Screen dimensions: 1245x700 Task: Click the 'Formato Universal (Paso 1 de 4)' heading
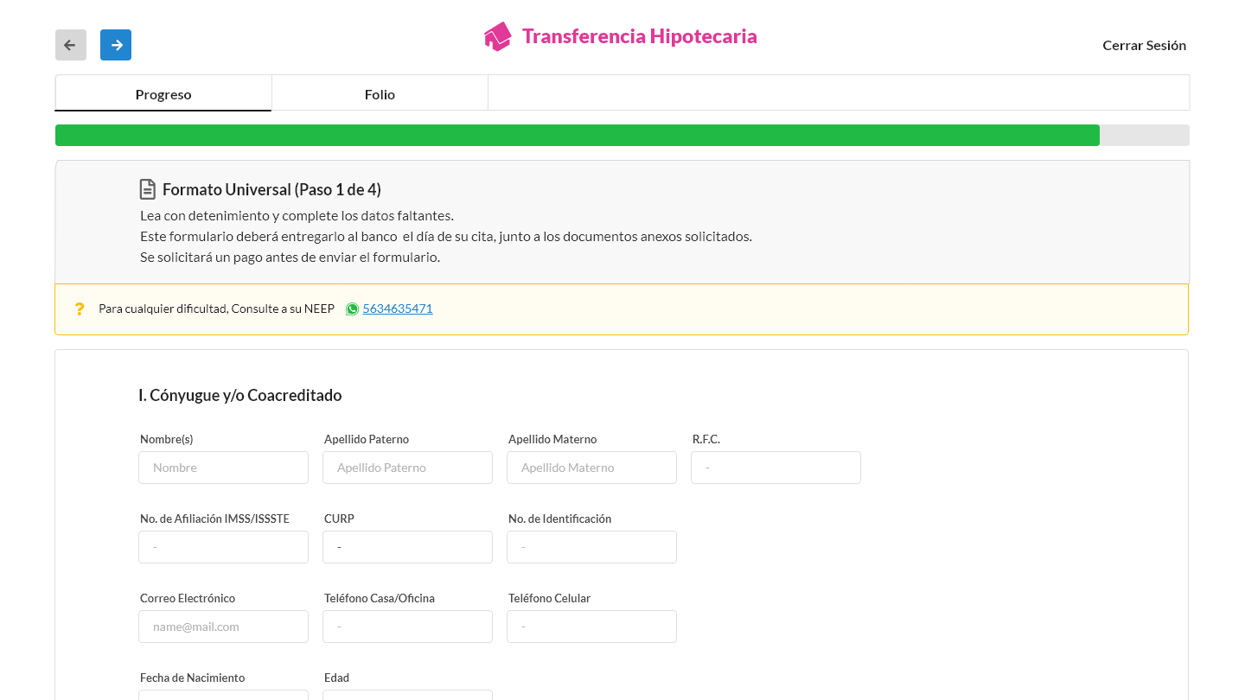(271, 189)
